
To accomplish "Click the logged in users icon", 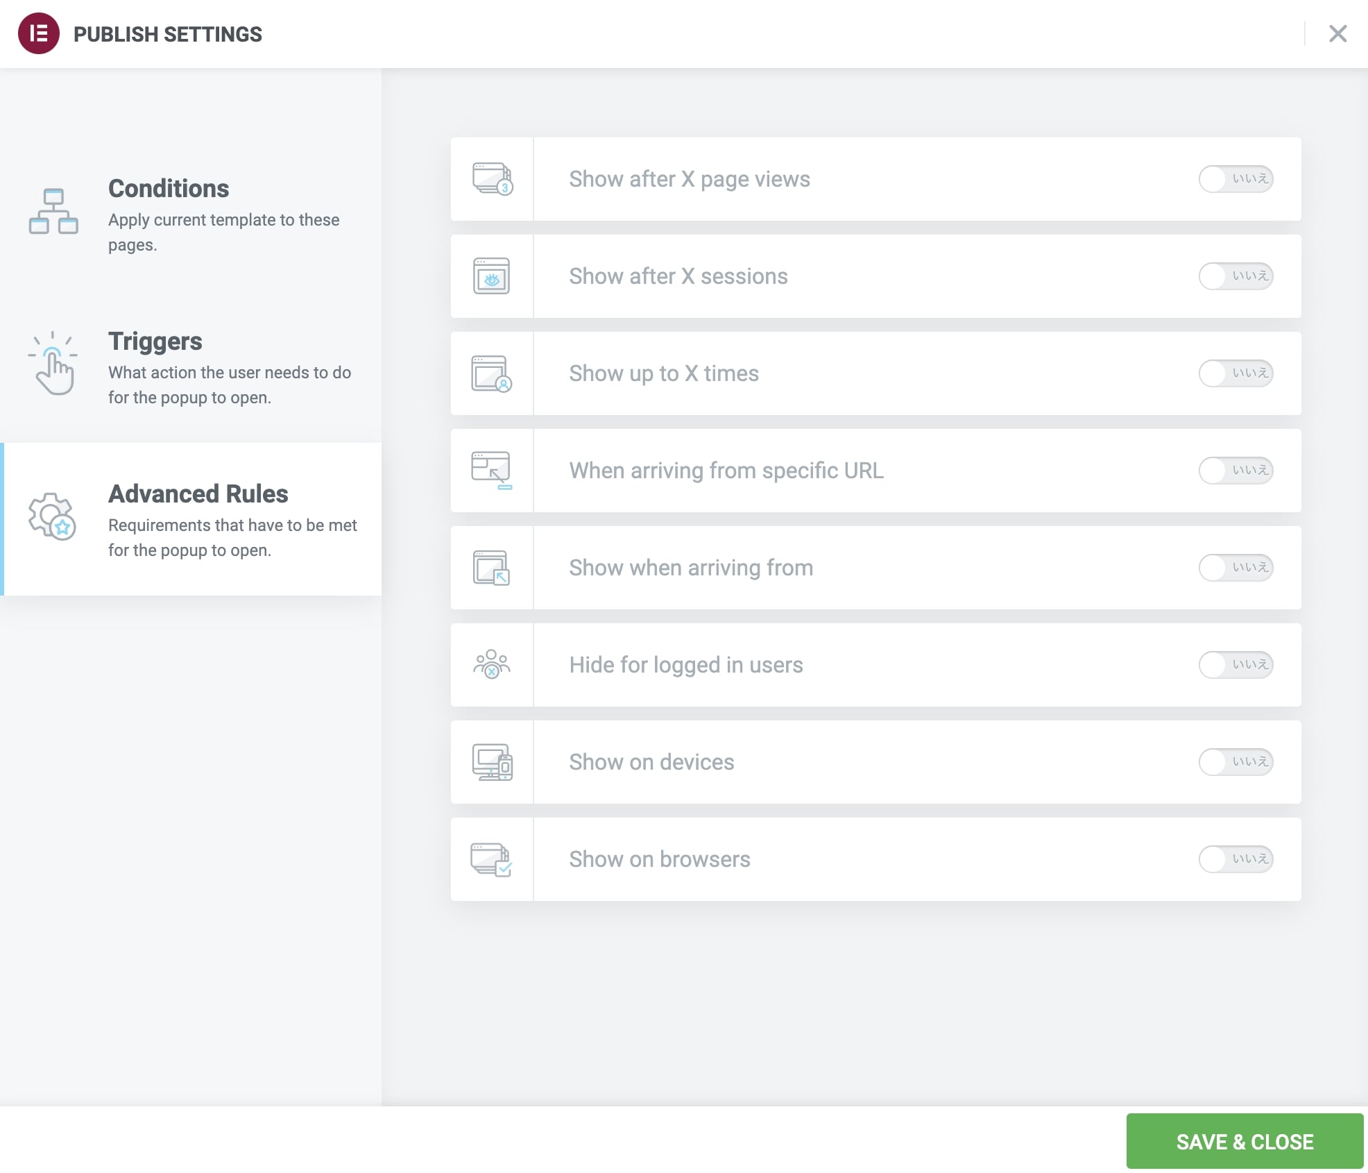I will (x=492, y=665).
